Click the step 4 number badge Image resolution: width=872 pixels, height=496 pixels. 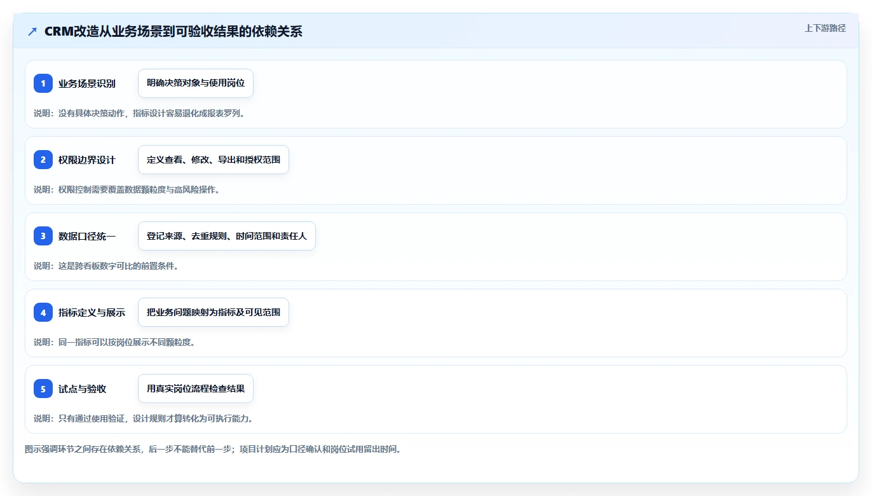pyautogui.click(x=43, y=312)
